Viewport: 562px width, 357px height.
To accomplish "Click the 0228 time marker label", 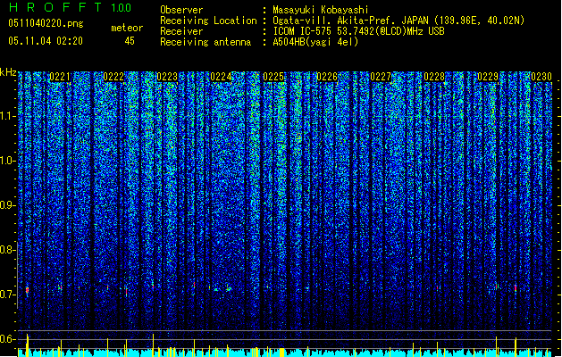I will tap(434, 77).
